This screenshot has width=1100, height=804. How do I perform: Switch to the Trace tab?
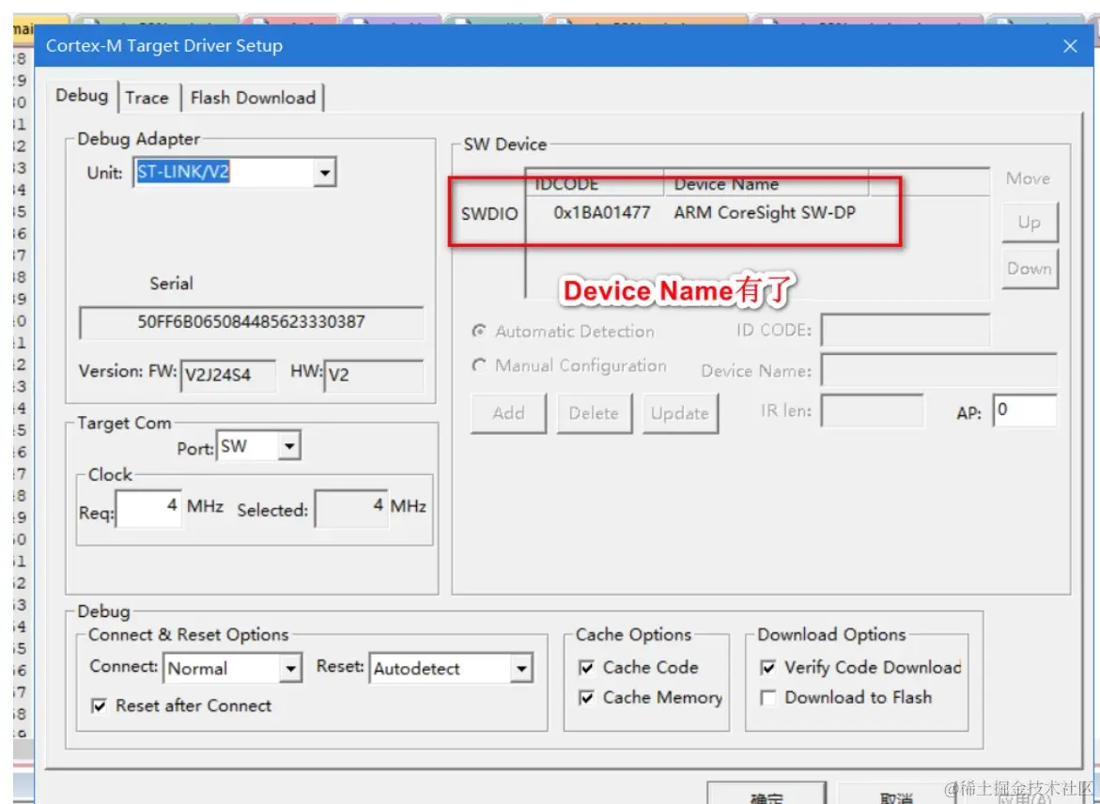[x=147, y=98]
